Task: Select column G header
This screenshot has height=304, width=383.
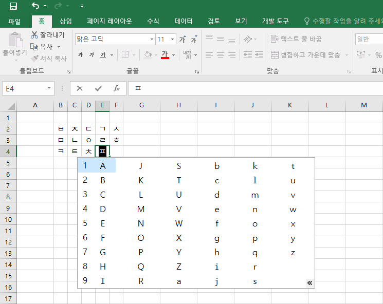Action: pos(142,105)
